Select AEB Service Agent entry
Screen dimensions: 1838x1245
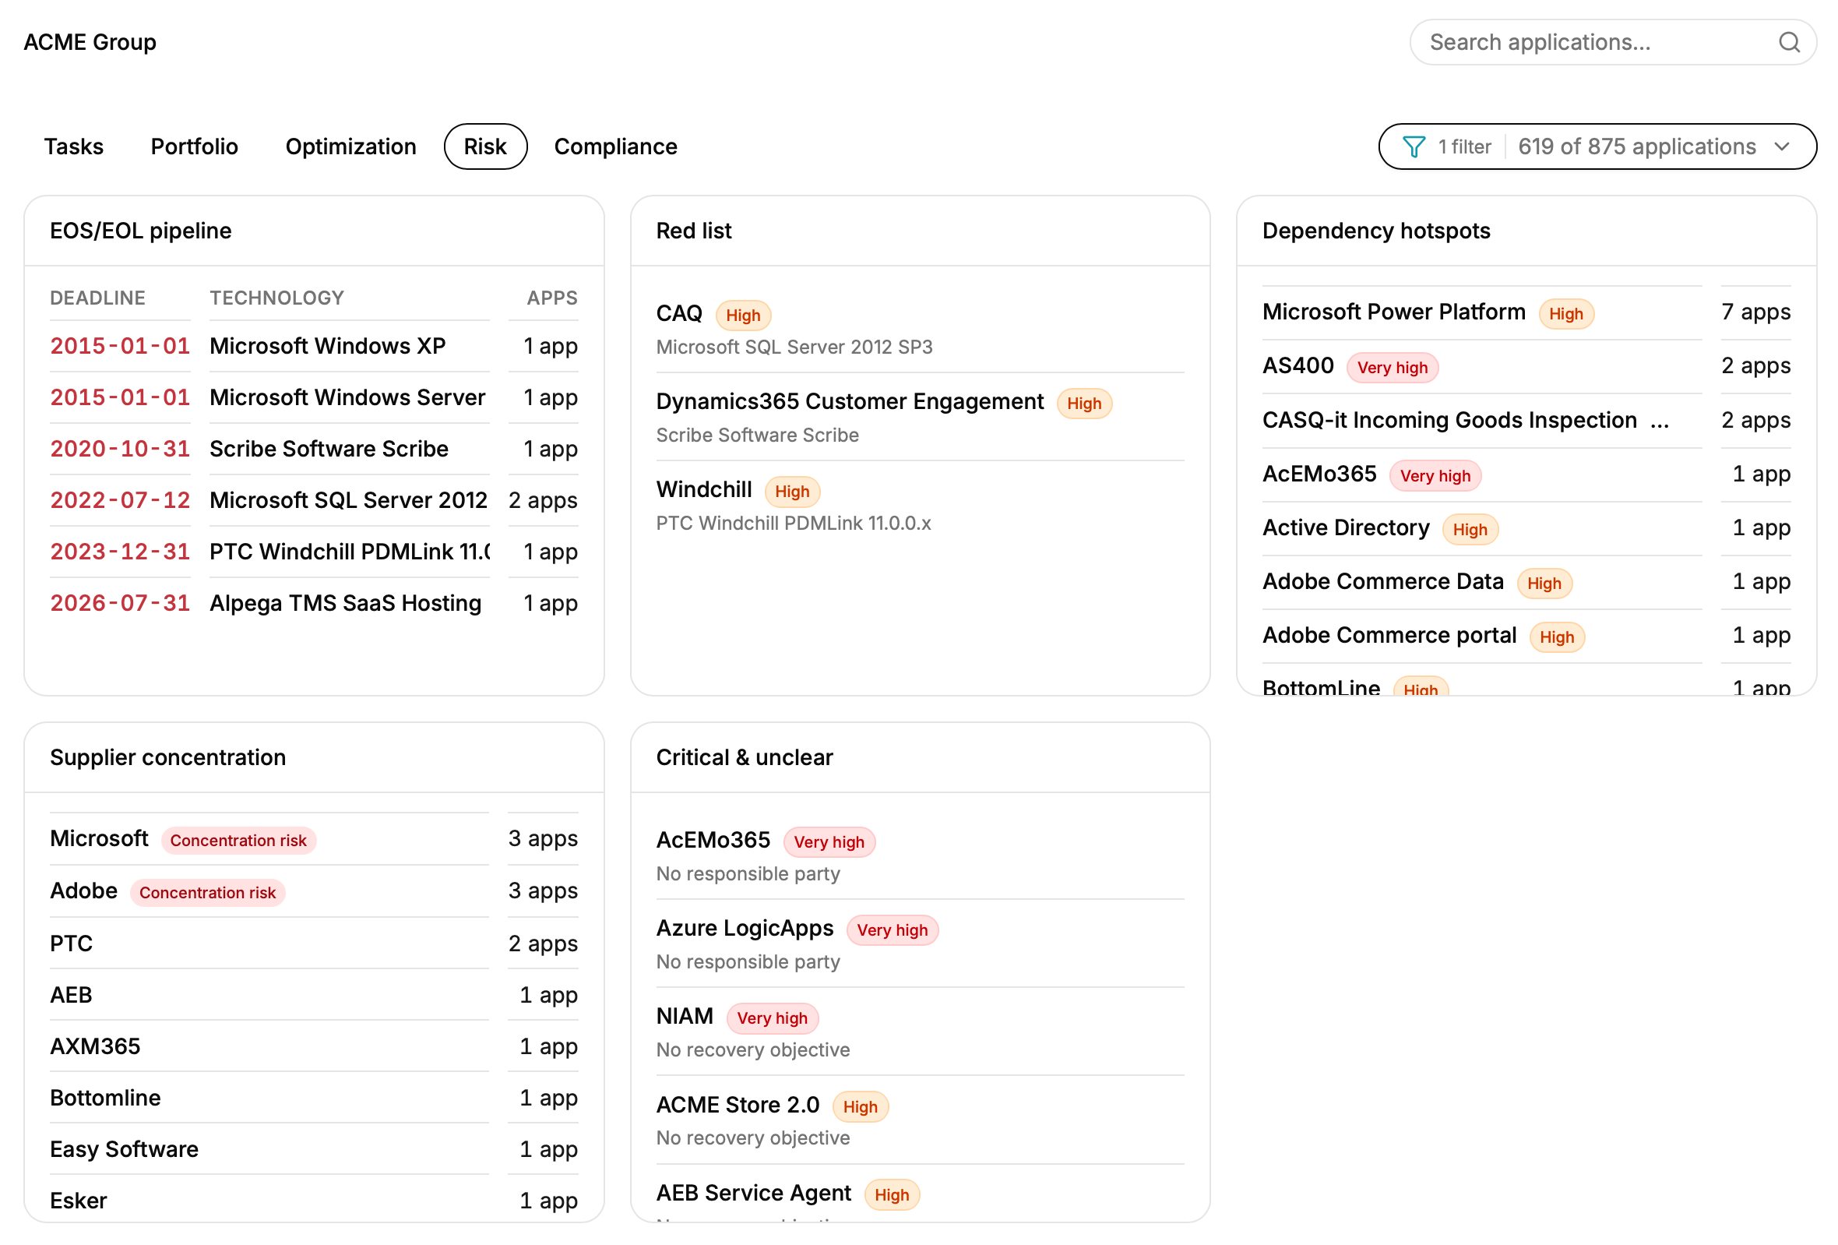click(x=920, y=1194)
